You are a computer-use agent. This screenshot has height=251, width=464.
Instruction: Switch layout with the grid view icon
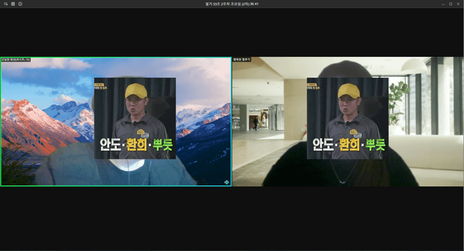click(x=13, y=4)
